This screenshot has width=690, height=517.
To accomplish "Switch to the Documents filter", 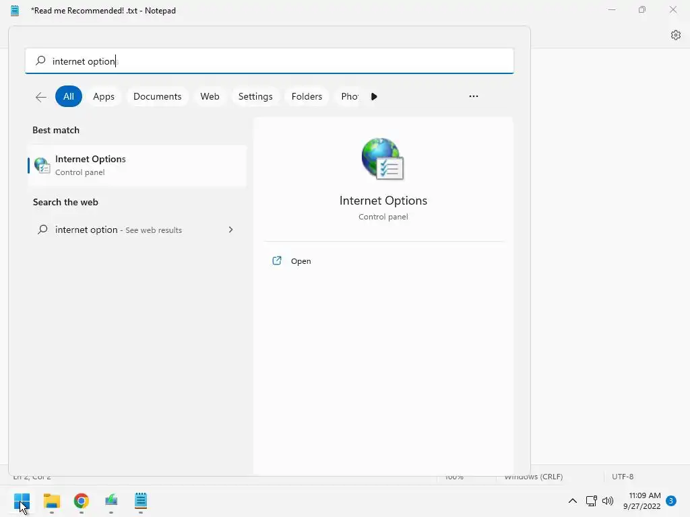I will coord(158,96).
